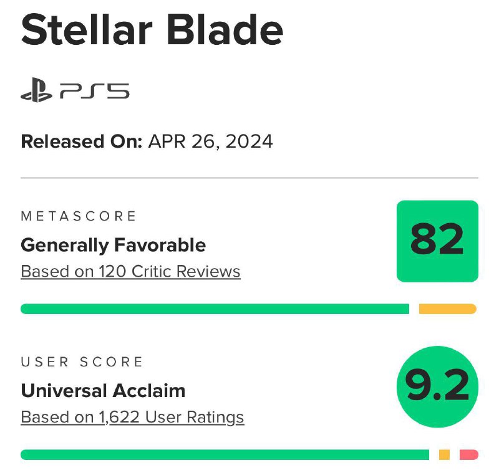Click the 'Universal Acclaim' verdict text
This screenshot has height=473, width=499.
coord(103,391)
